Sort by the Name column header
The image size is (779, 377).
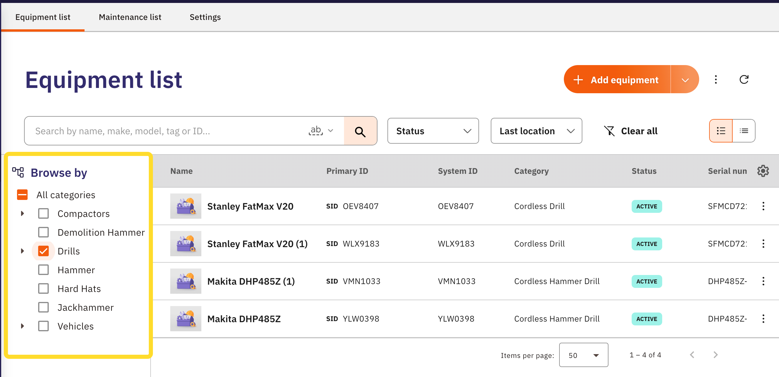pos(181,171)
